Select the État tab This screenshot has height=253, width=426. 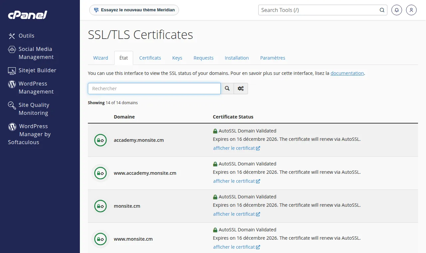[123, 58]
